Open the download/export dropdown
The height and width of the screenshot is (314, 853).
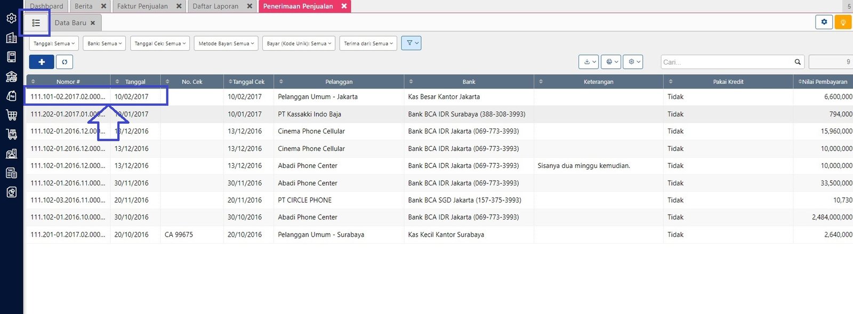point(589,62)
